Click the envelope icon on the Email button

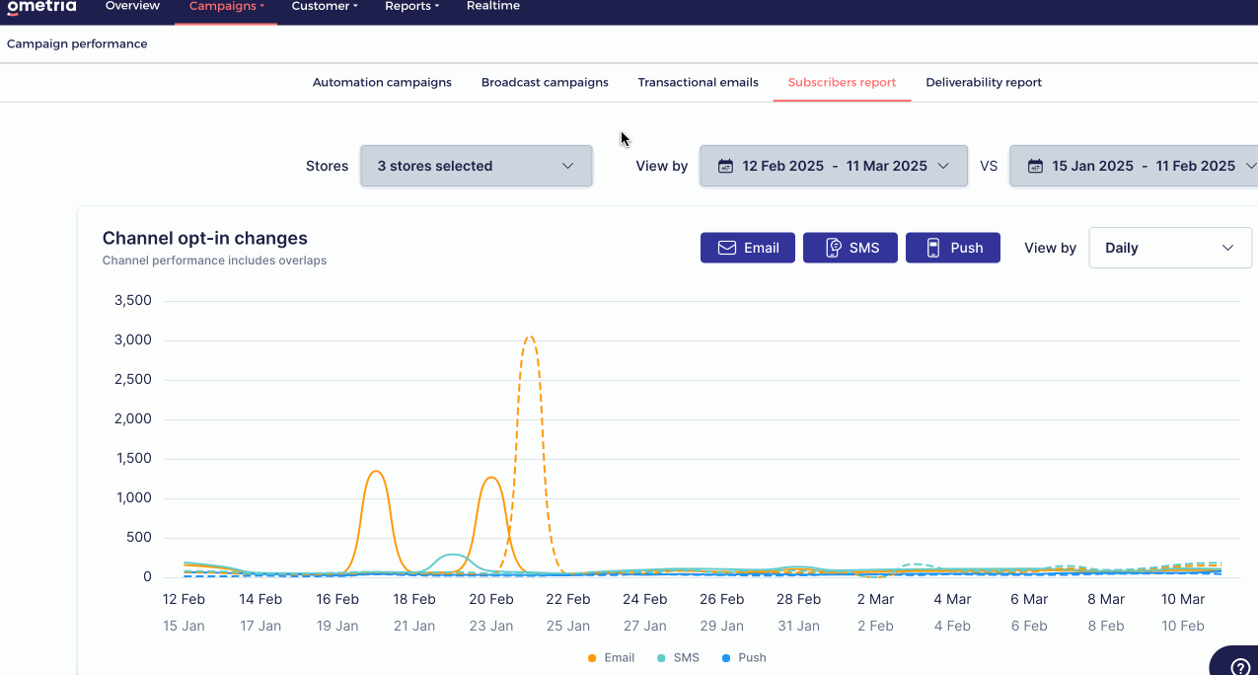click(726, 248)
